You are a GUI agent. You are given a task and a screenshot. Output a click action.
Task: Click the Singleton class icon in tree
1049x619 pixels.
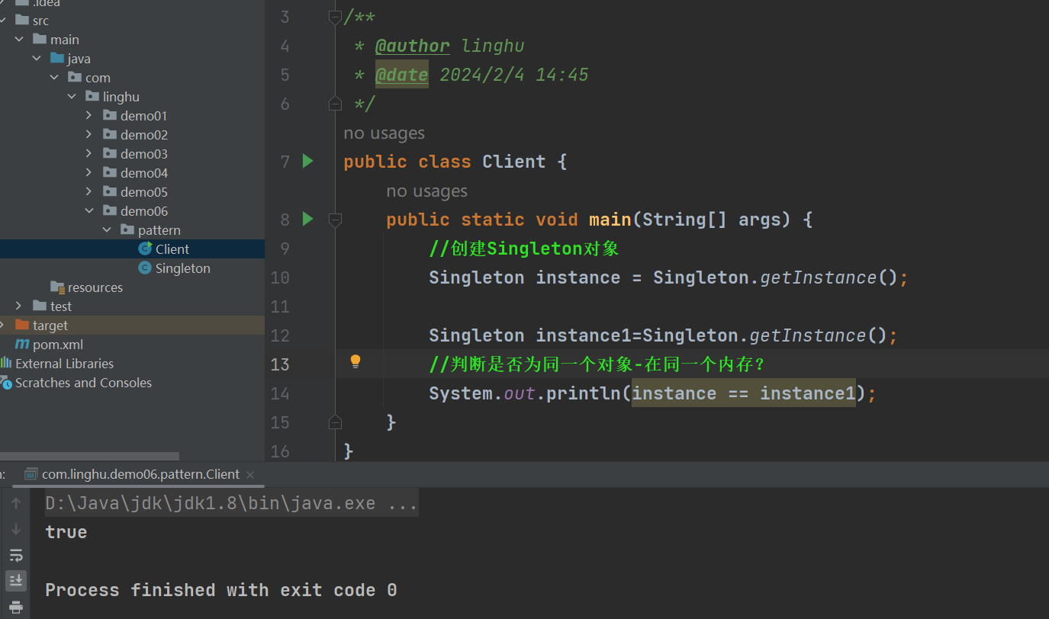click(145, 268)
